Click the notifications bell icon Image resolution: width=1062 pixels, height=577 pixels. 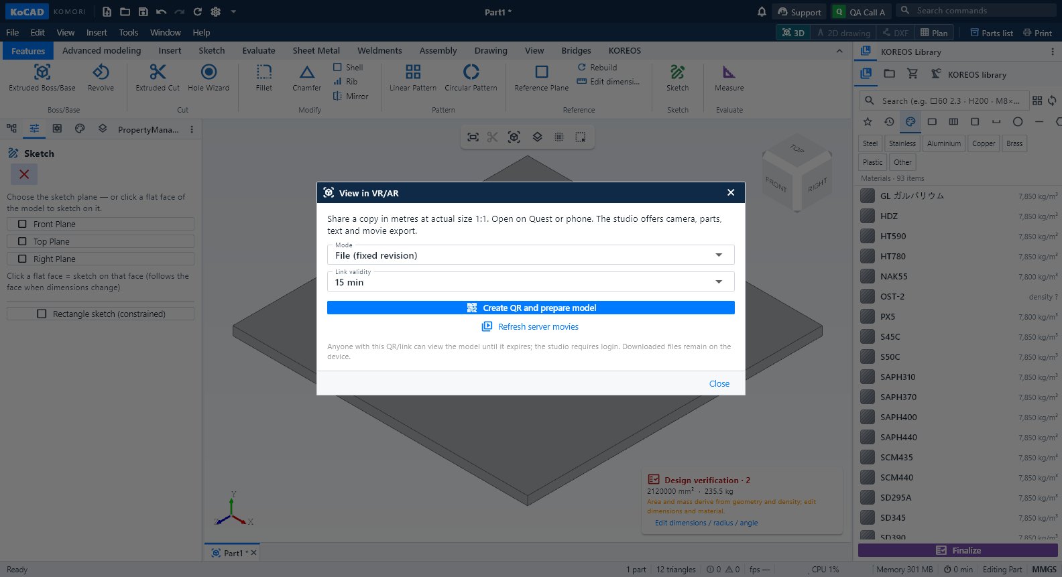762,11
